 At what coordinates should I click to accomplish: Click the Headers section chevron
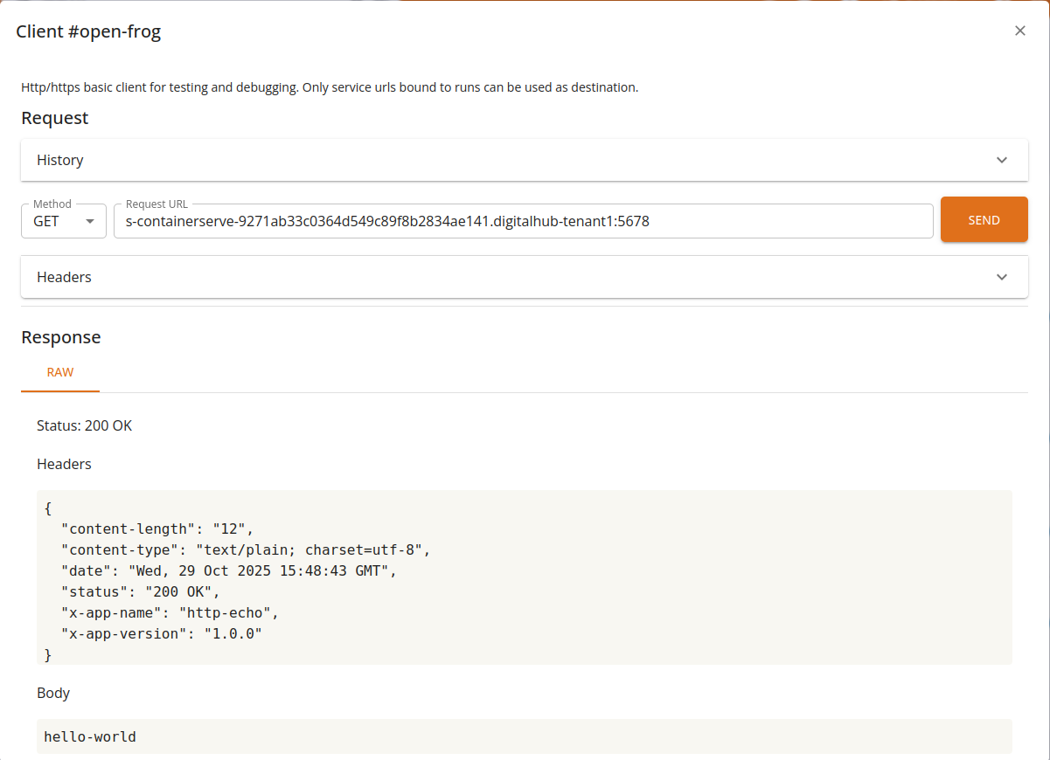click(1002, 277)
